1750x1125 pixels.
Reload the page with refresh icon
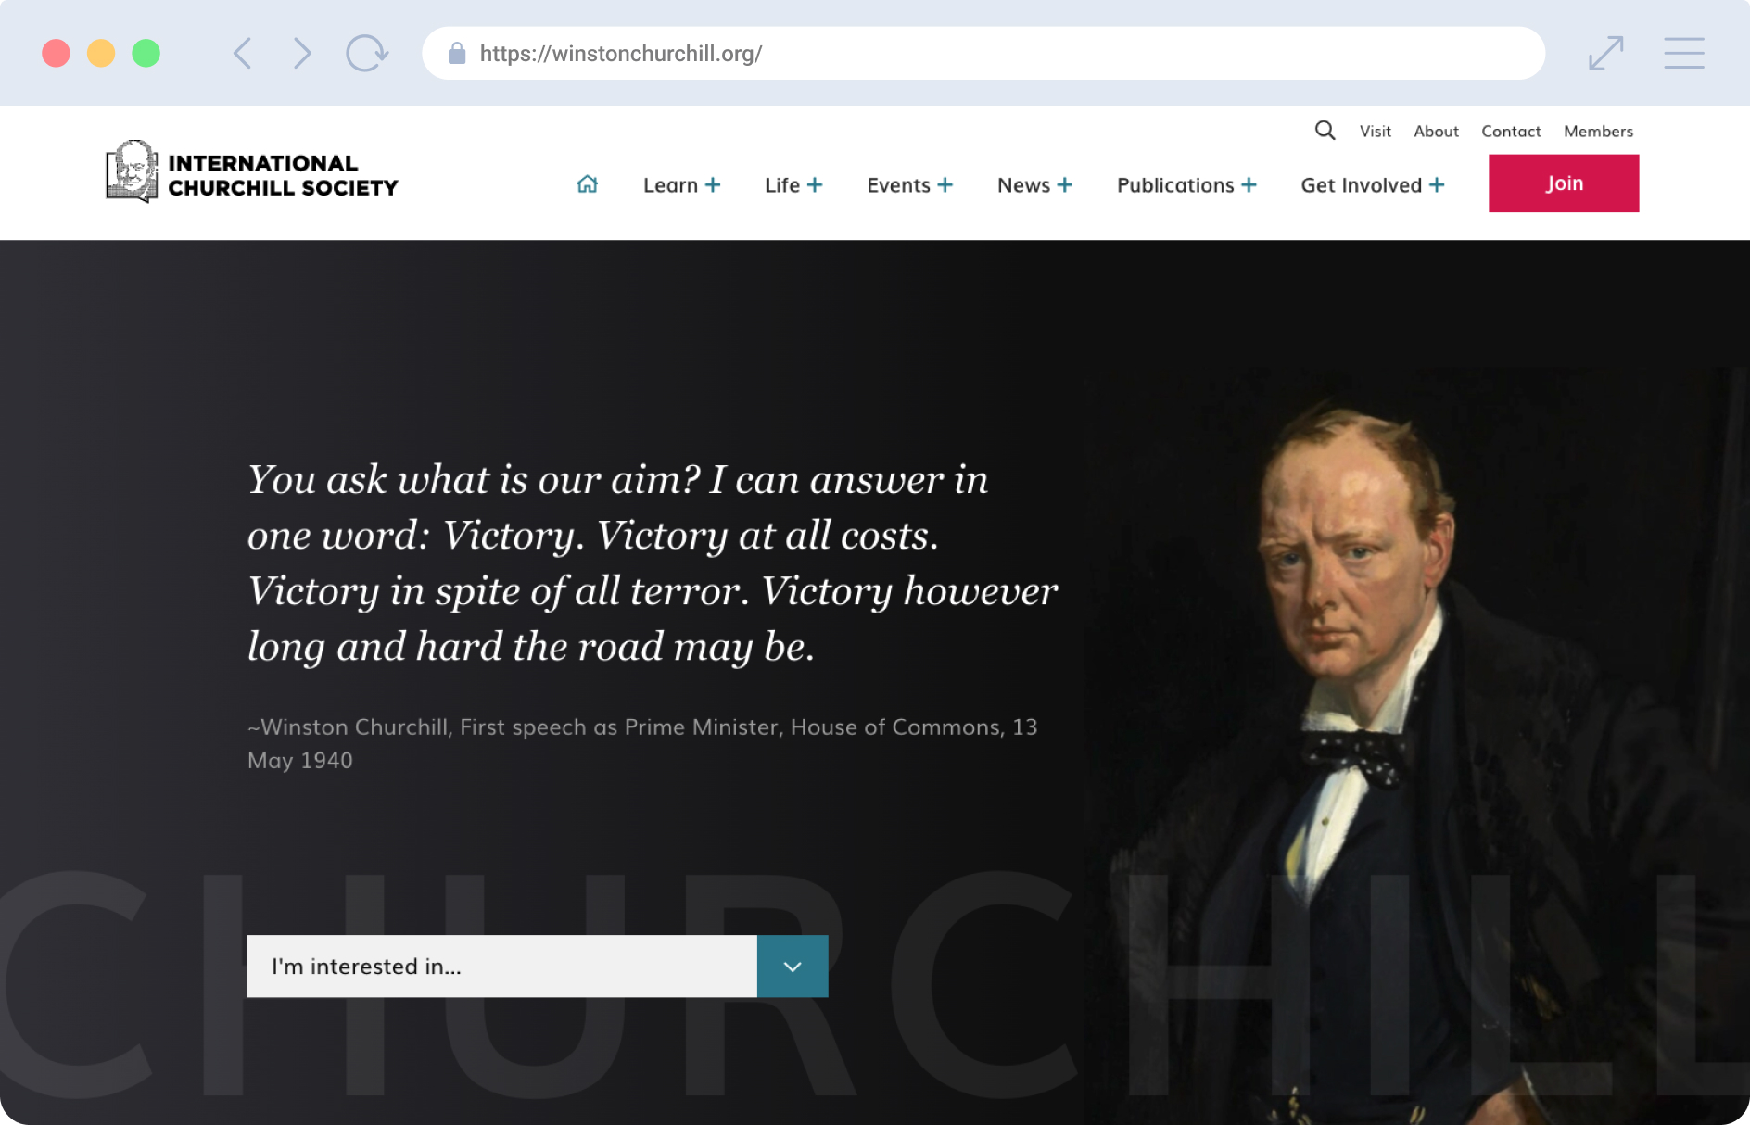coord(367,53)
